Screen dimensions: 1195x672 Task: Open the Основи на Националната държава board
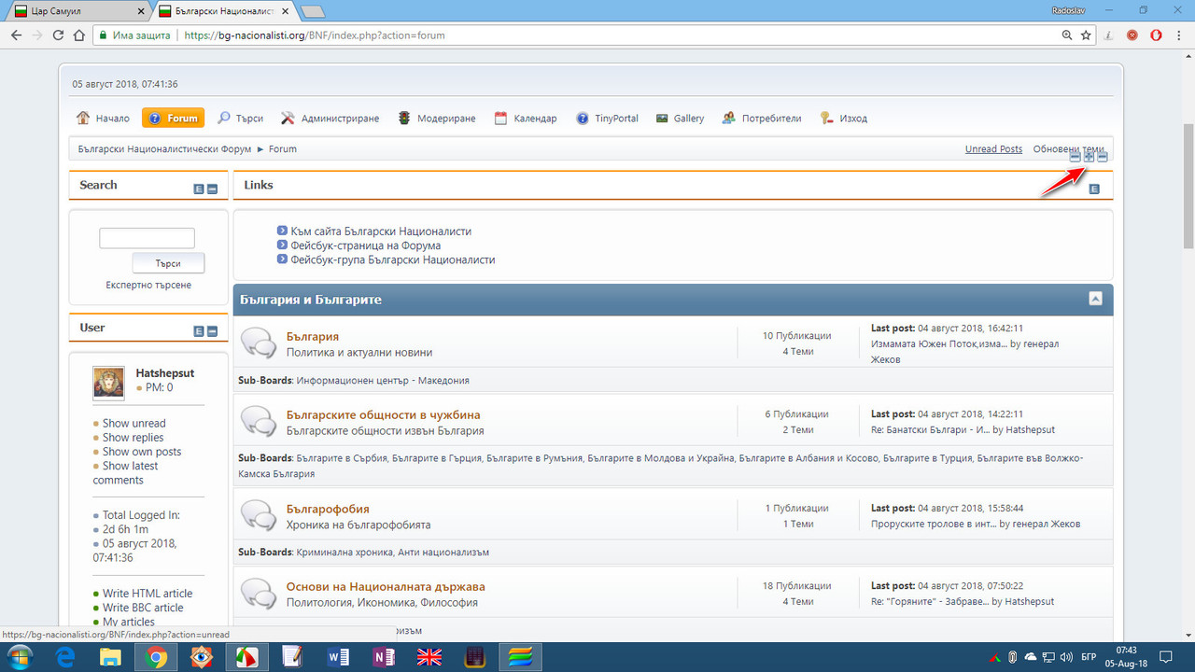click(x=386, y=587)
